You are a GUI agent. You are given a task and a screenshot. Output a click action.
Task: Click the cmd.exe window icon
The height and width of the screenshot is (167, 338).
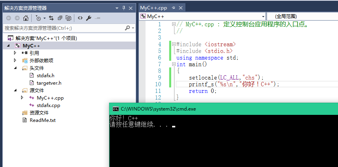pyautogui.click(x=116, y=109)
